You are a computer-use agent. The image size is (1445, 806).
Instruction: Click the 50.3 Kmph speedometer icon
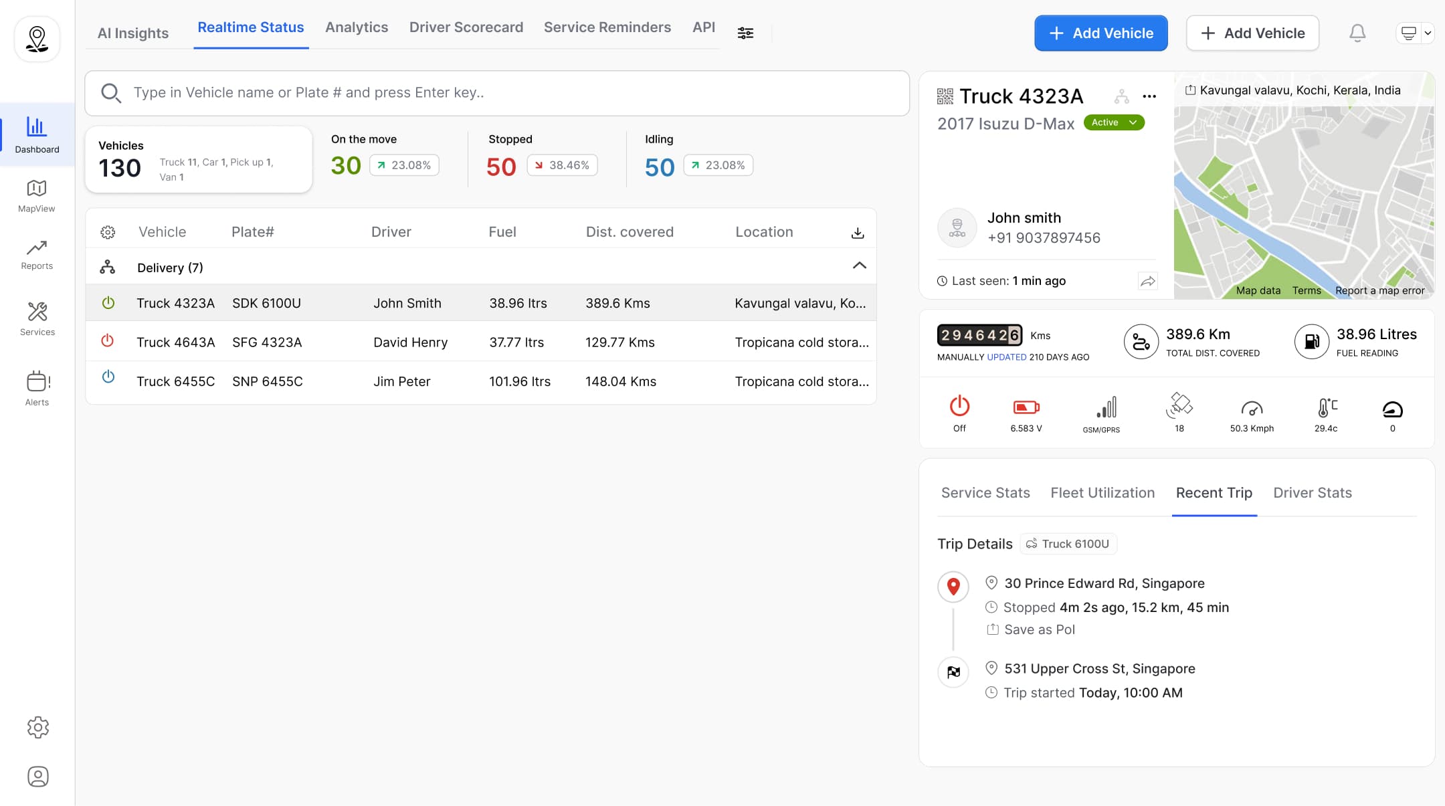1252,408
